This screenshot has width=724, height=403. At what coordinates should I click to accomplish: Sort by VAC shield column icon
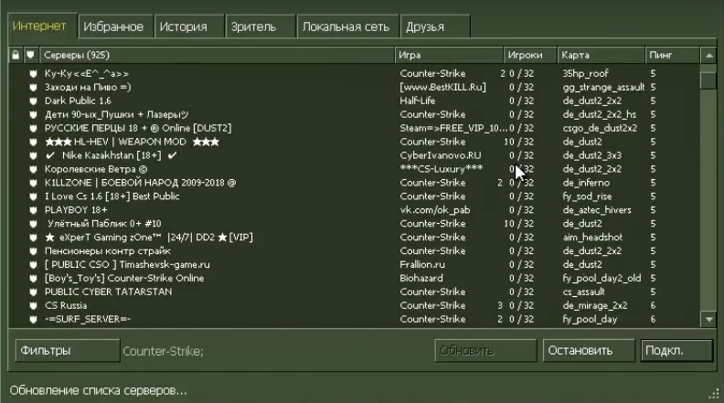point(30,55)
